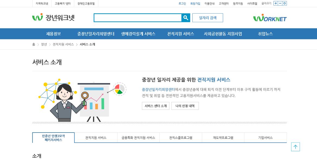Open the 전직지원 서비스 navigation menu
Image resolution: width=317 pixels, height=165 pixels.
tap(180, 34)
